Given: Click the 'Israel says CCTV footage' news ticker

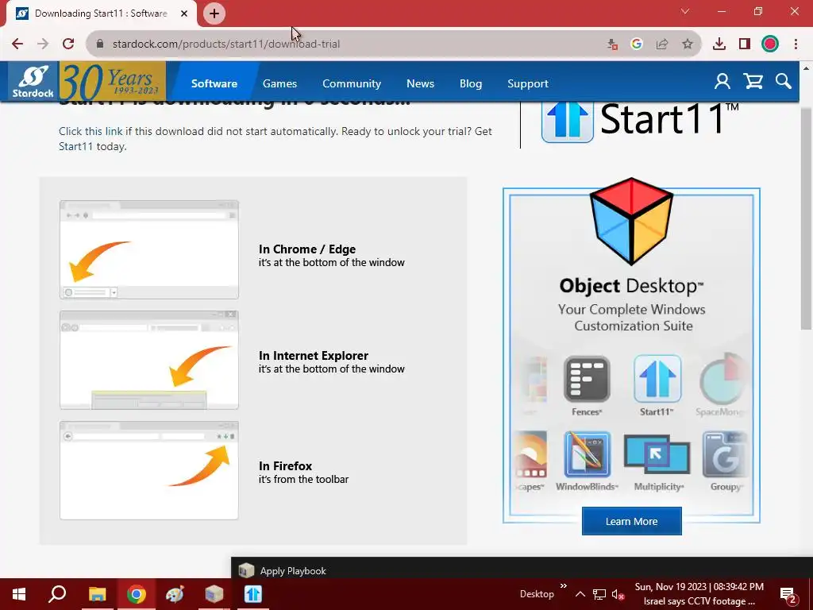Looking at the screenshot, I should tap(699, 602).
